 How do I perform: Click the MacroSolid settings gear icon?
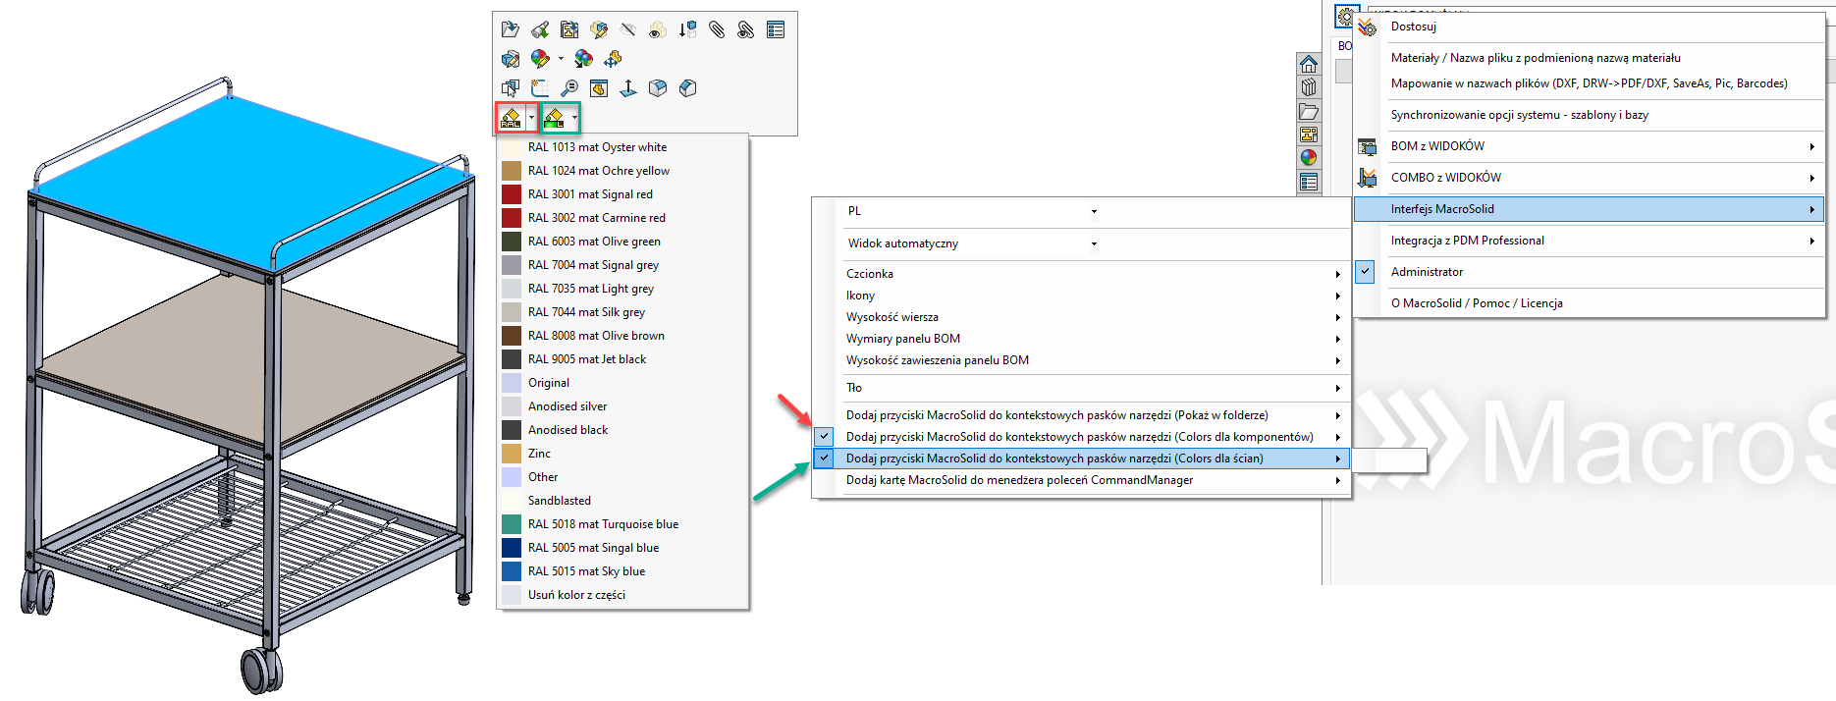[x=1344, y=17]
